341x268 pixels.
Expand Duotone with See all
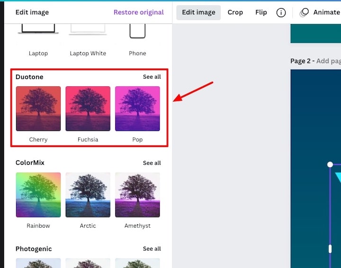pyautogui.click(x=152, y=77)
